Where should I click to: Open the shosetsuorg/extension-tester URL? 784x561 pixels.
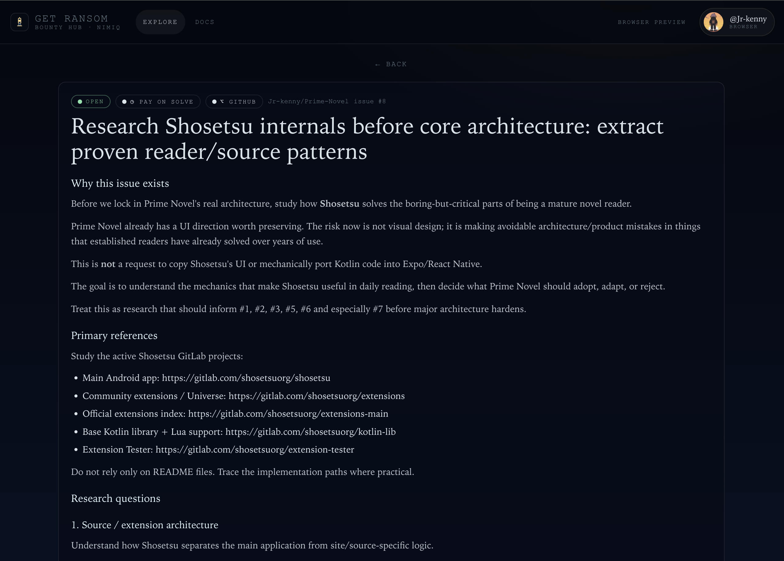tap(255, 450)
